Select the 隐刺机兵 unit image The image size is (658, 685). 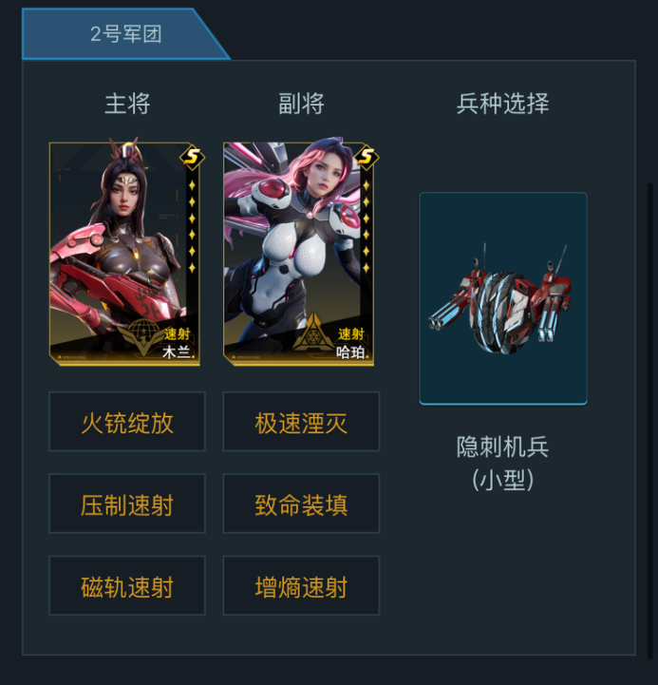coord(503,298)
